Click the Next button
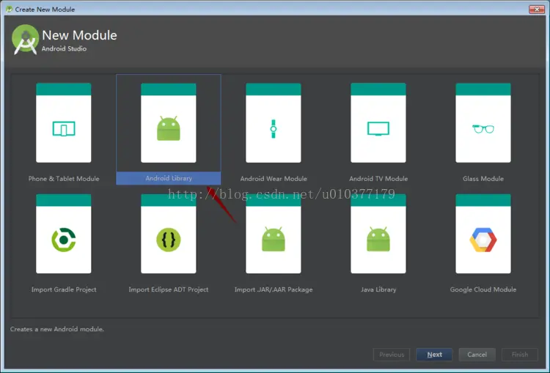 [x=434, y=355]
